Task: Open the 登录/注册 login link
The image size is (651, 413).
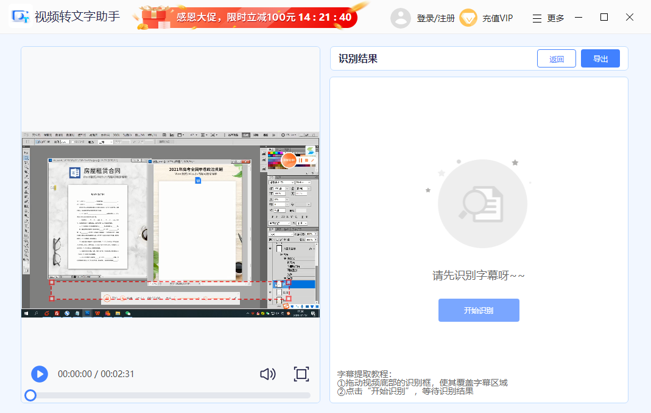Action: (437, 18)
